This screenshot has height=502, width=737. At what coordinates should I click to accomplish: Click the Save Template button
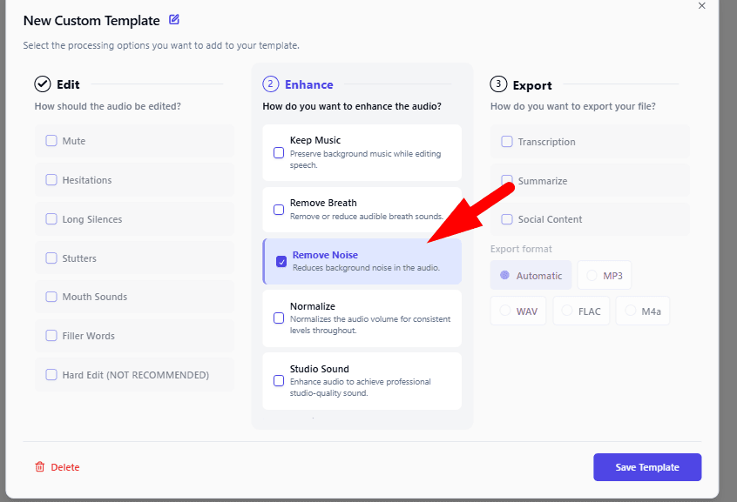click(646, 467)
